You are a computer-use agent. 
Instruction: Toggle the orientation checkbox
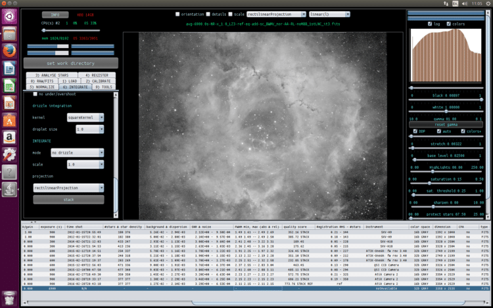pos(177,14)
